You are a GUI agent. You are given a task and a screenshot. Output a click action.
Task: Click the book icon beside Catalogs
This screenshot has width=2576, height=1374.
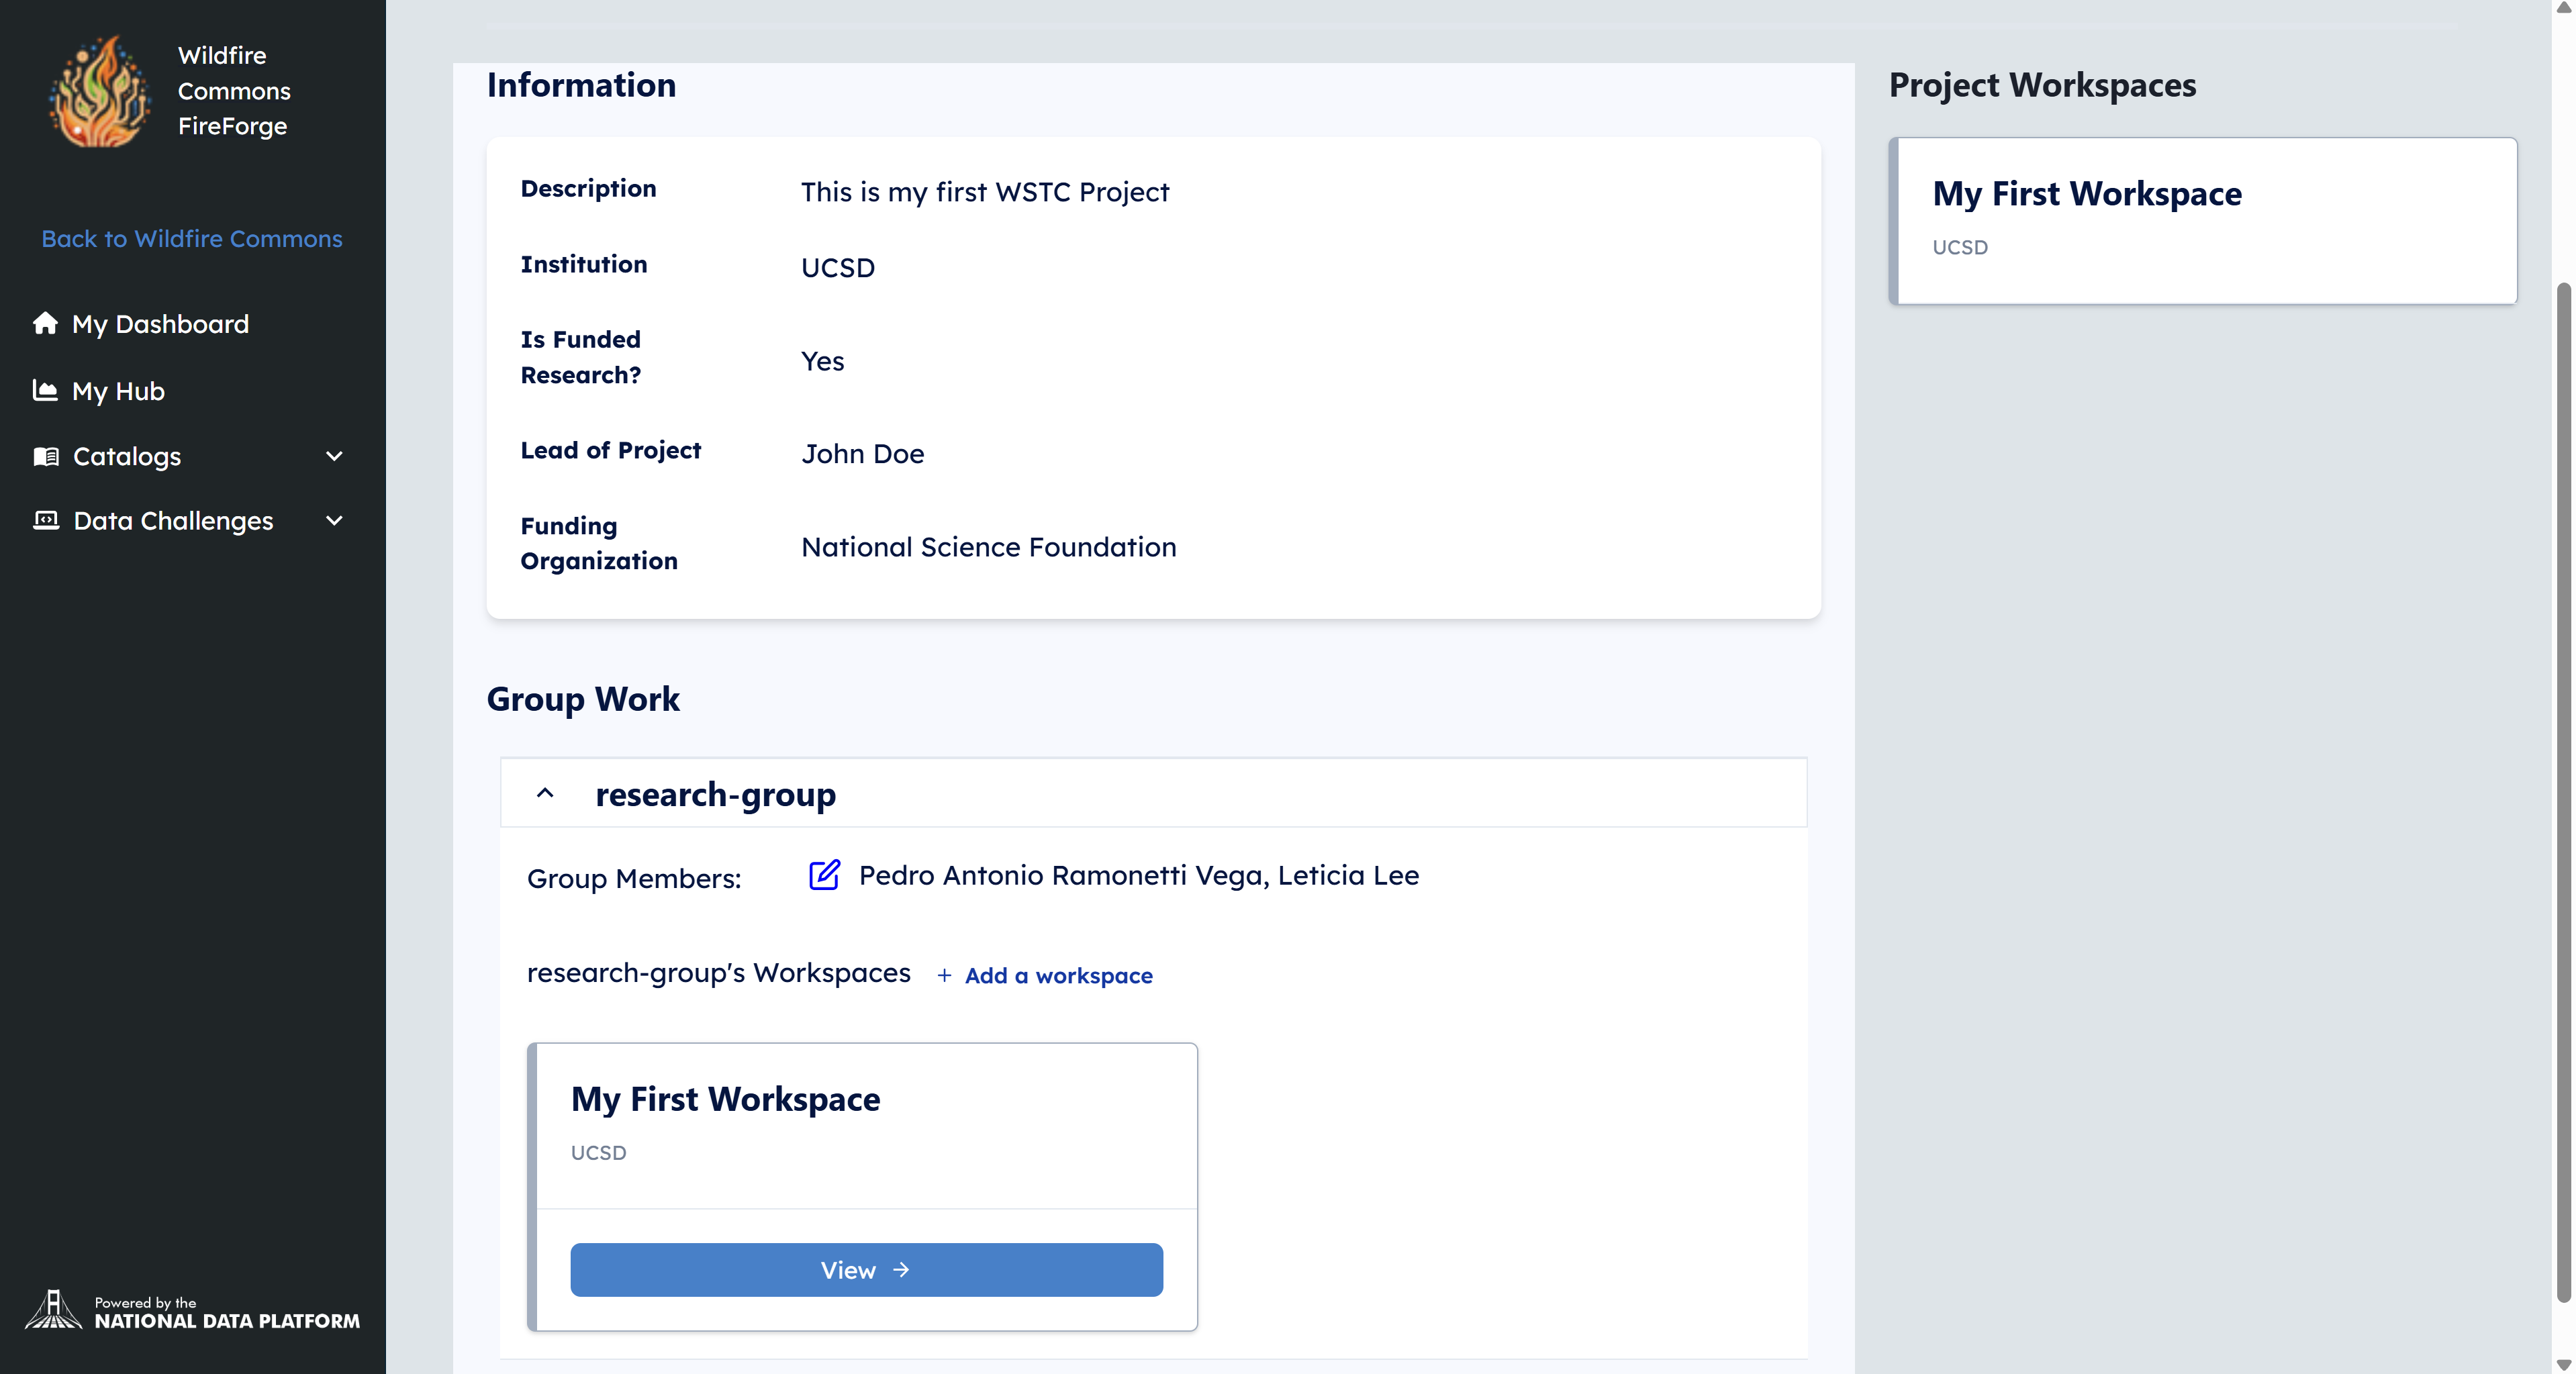(46, 456)
